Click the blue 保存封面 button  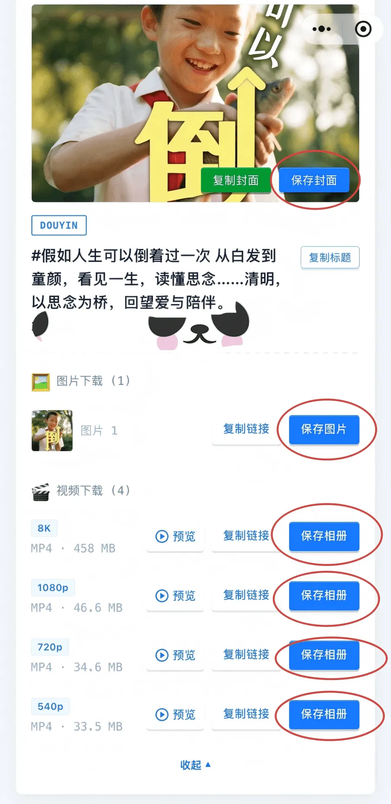314,180
